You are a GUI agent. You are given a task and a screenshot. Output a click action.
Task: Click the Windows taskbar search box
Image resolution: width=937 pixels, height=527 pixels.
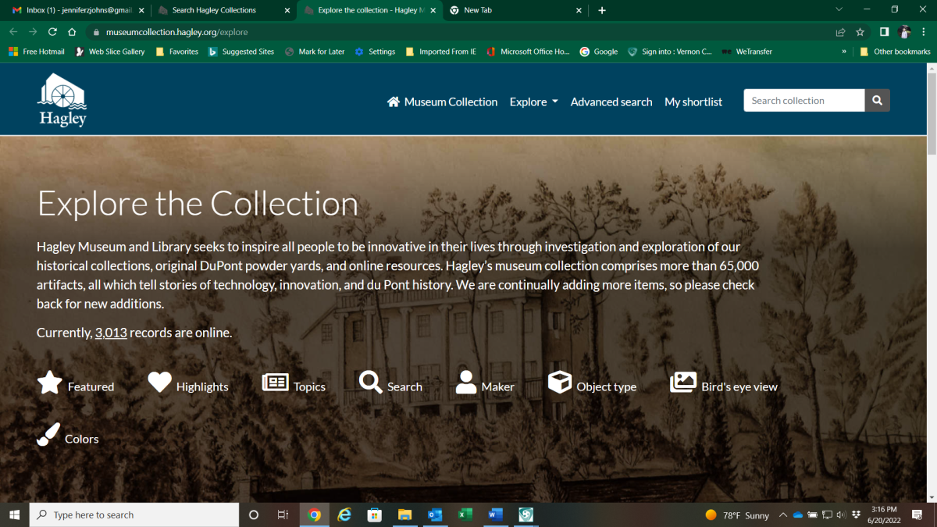(134, 515)
